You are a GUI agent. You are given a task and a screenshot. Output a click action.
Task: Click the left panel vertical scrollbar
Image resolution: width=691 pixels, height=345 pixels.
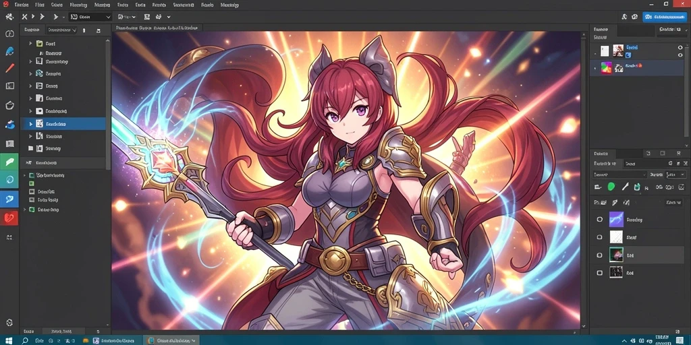[108, 103]
